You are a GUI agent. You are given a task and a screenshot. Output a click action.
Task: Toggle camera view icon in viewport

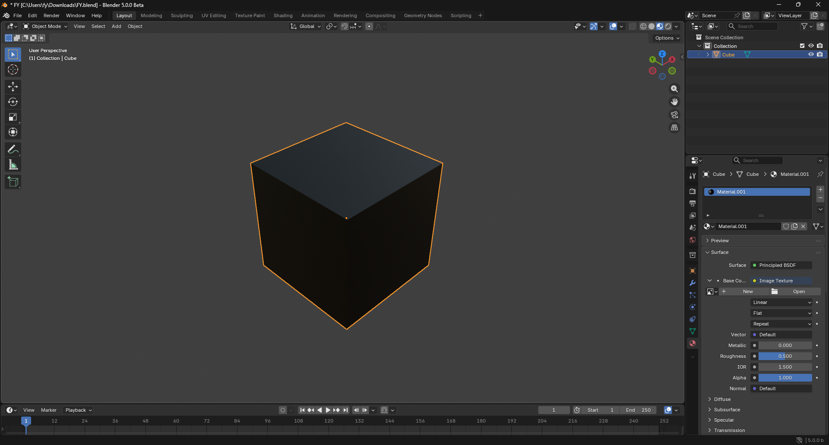(674, 115)
